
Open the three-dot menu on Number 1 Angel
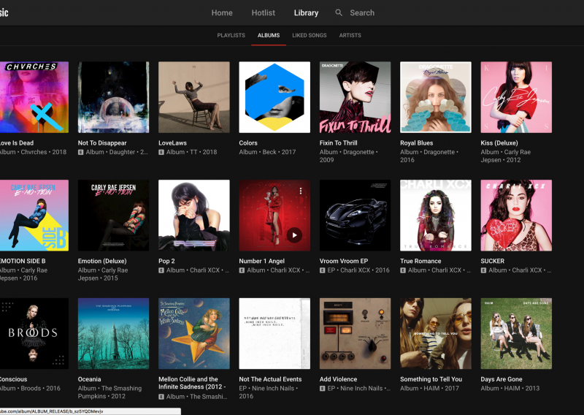[x=301, y=191]
